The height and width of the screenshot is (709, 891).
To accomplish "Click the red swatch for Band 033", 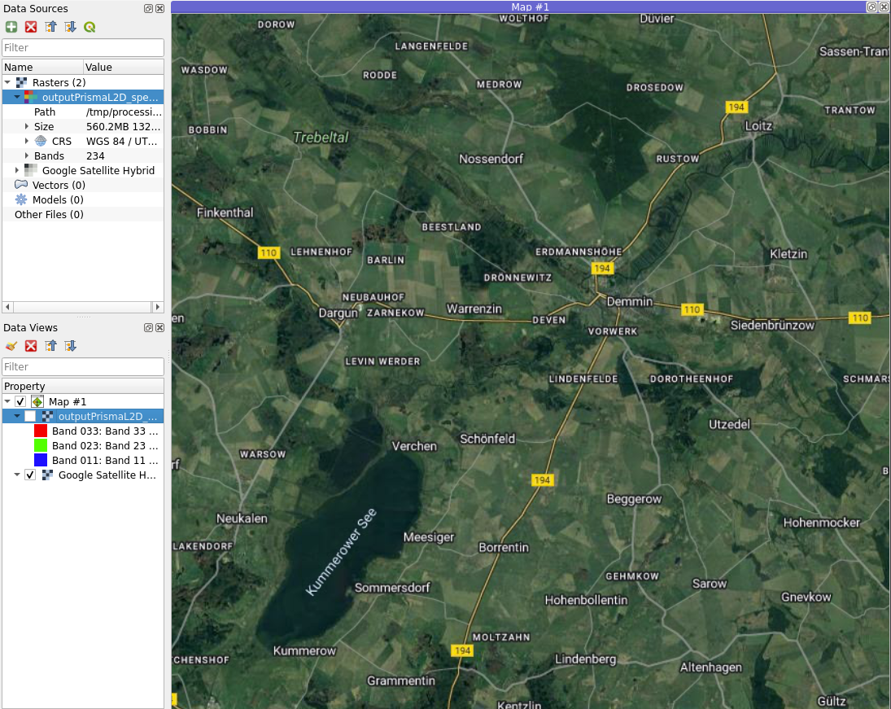I will (42, 431).
